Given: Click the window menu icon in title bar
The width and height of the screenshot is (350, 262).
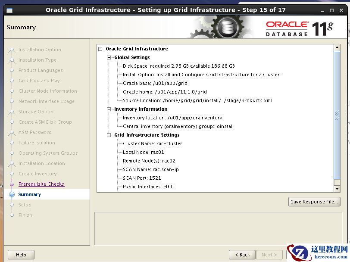Looking at the screenshot, I should coord(9,10).
